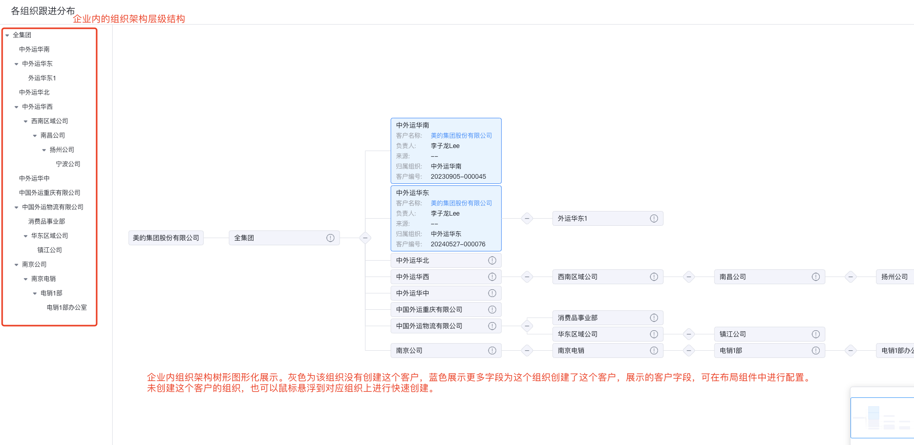Open 美的集团股份有限公司 link in 中外运华东 card
914x445 pixels.
coord(461,203)
